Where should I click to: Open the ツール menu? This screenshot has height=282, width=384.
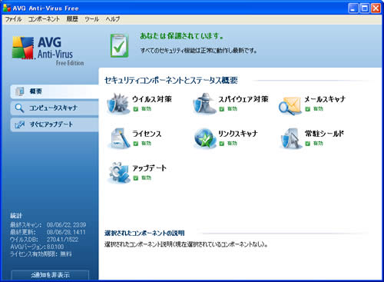[91, 19]
